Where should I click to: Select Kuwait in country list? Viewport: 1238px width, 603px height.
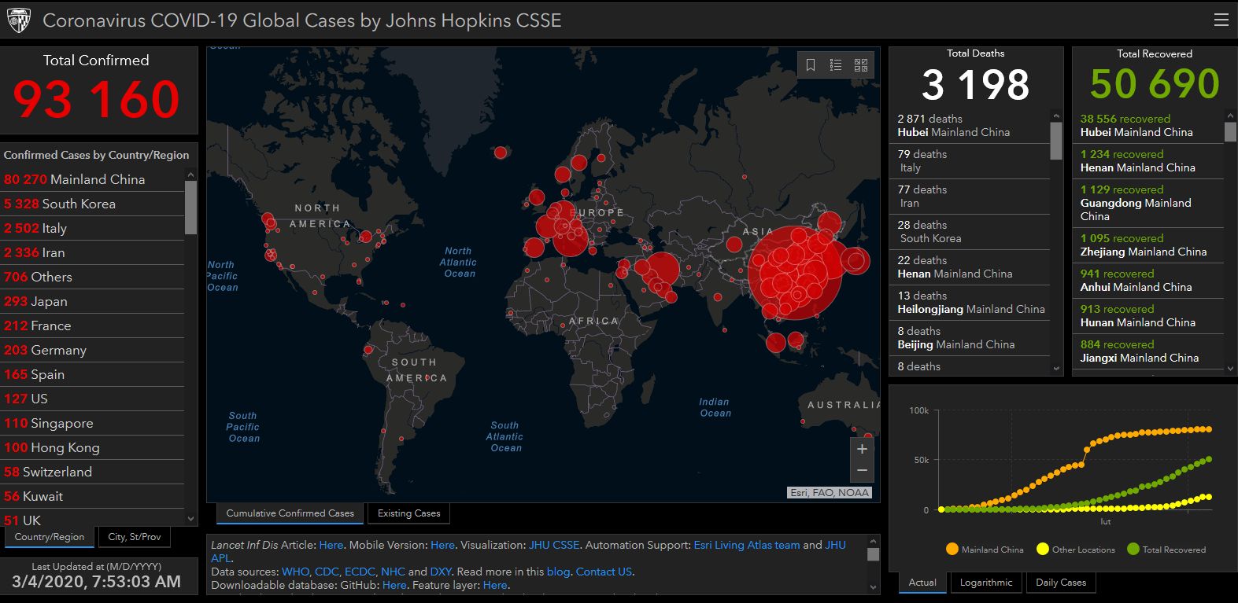[x=93, y=496]
